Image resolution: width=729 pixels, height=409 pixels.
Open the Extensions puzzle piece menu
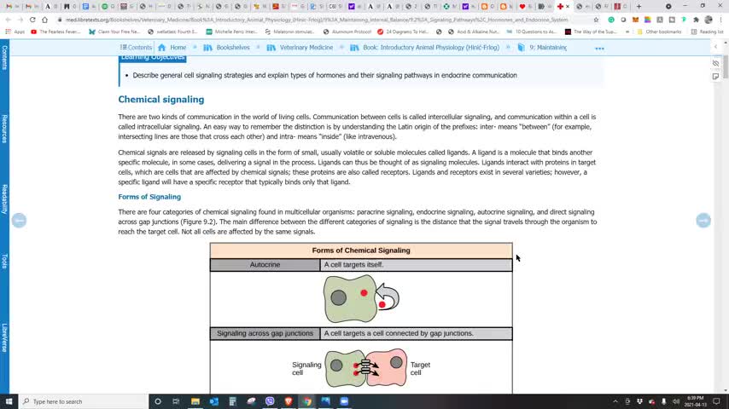(696, 20)
